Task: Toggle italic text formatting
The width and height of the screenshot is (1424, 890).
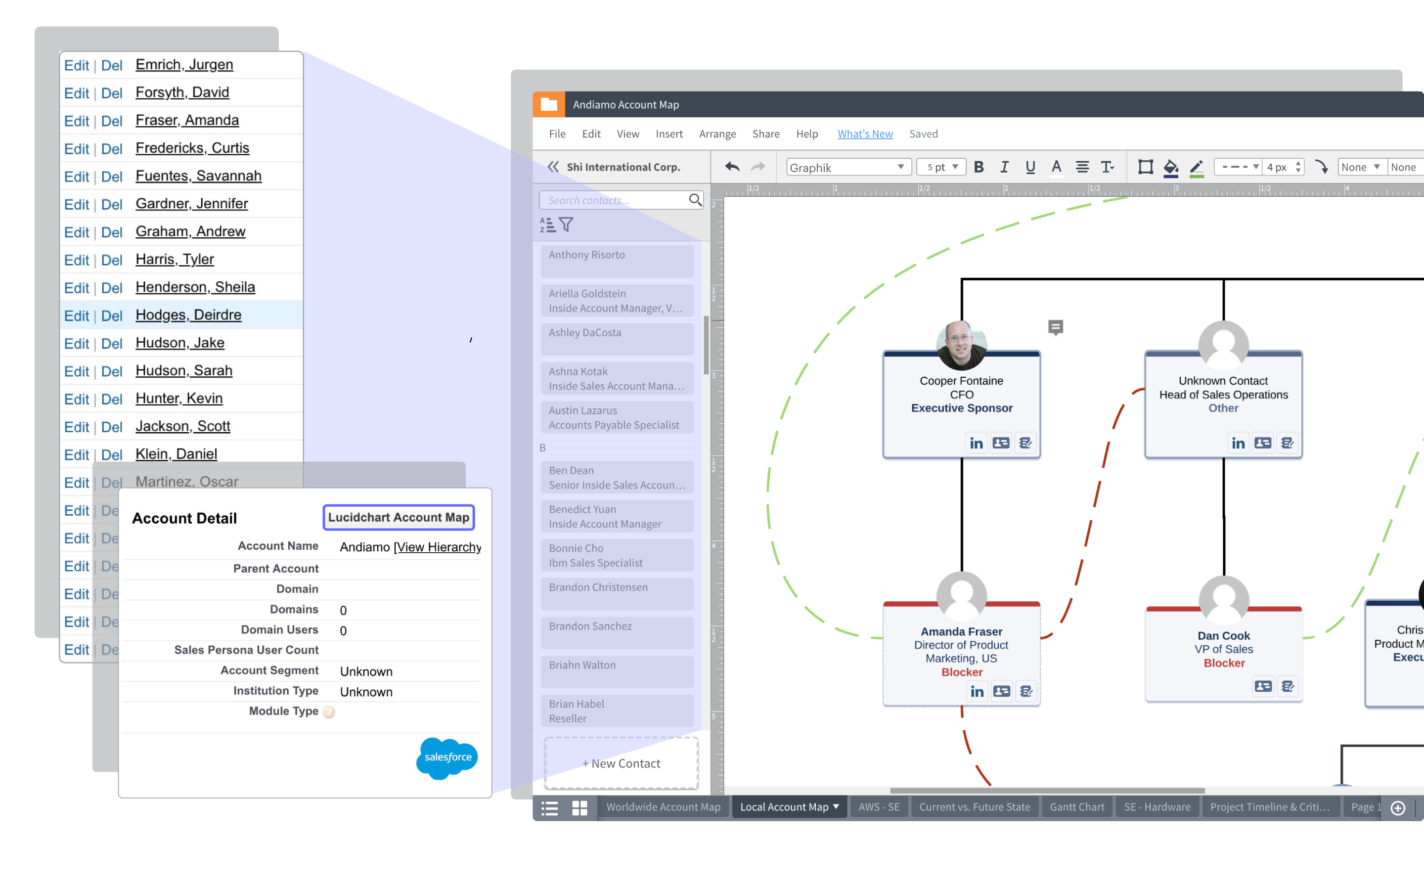Action: 1004,167
